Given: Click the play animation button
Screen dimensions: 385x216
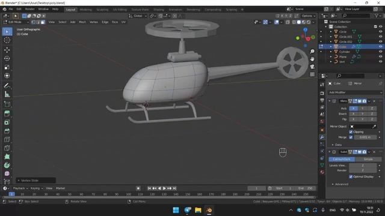Looking at the screenshot, I should [x=164, y=188].
